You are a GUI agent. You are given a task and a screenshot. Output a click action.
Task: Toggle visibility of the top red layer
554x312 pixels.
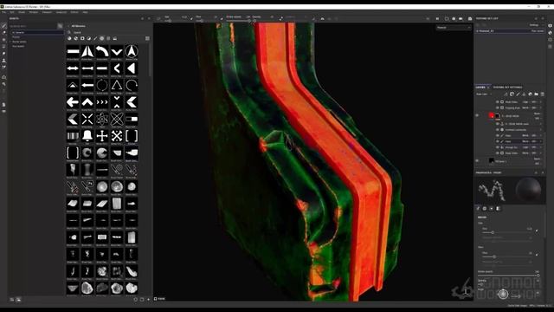tap(477, 115)
